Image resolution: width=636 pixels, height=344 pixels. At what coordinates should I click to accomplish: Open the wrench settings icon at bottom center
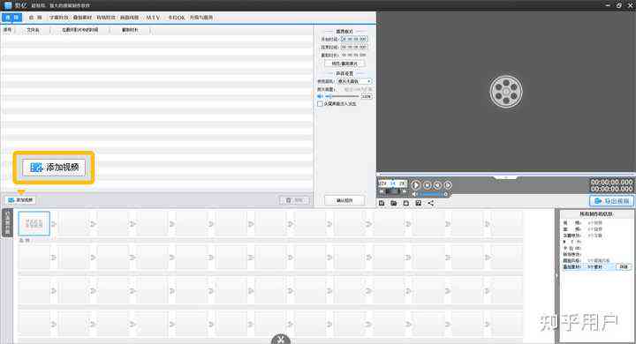(x=281, y=340)
